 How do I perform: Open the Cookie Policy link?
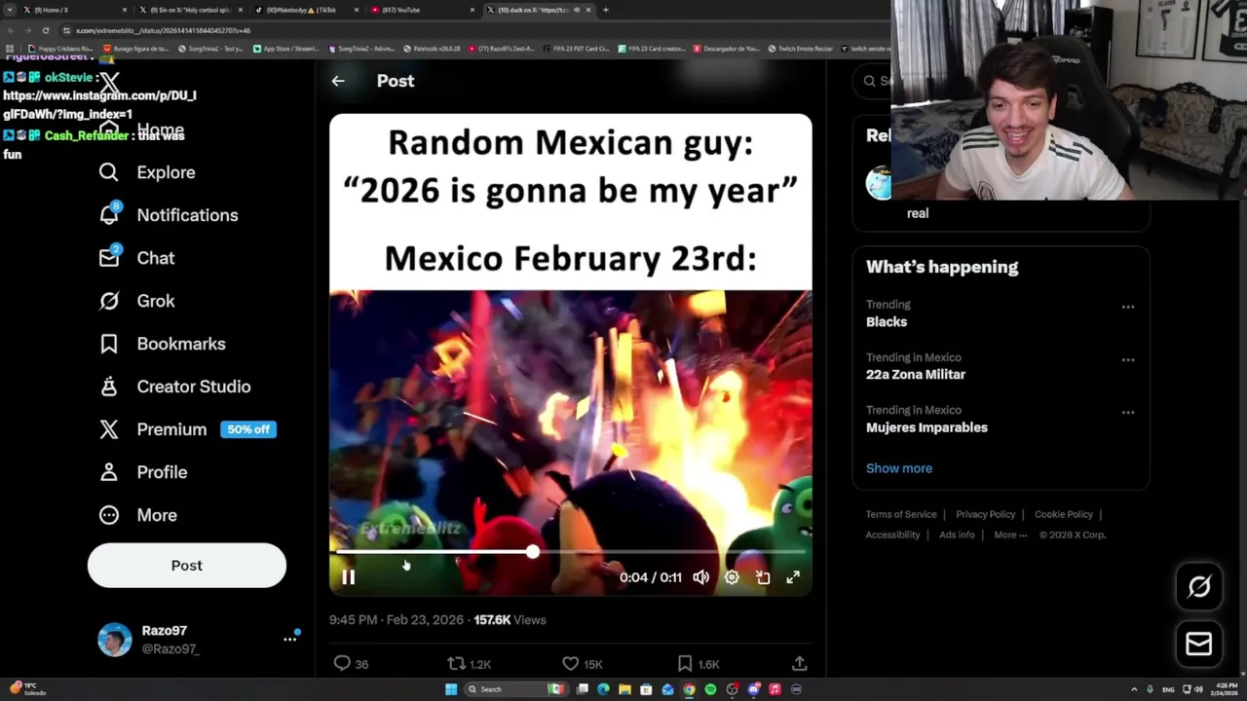pyautogui.click(x=1064, y=514)
